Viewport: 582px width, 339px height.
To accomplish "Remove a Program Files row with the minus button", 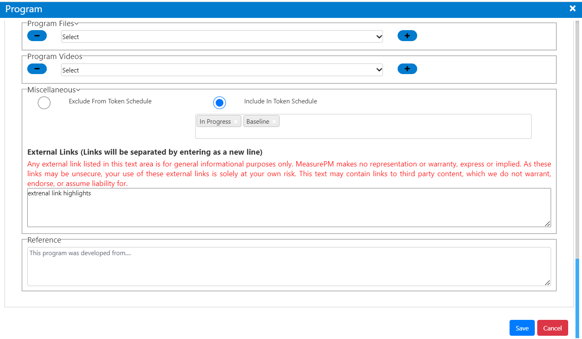I will pos(37,36).
